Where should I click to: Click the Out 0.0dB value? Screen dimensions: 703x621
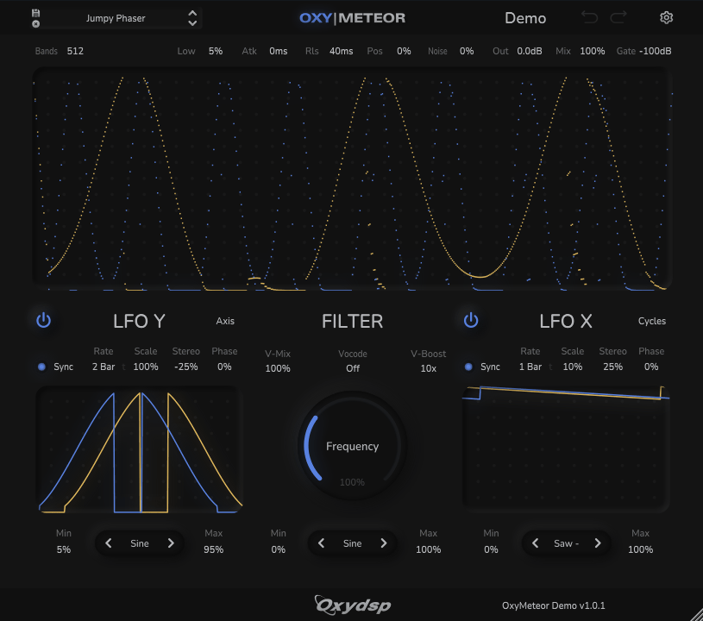click(530, 51)
